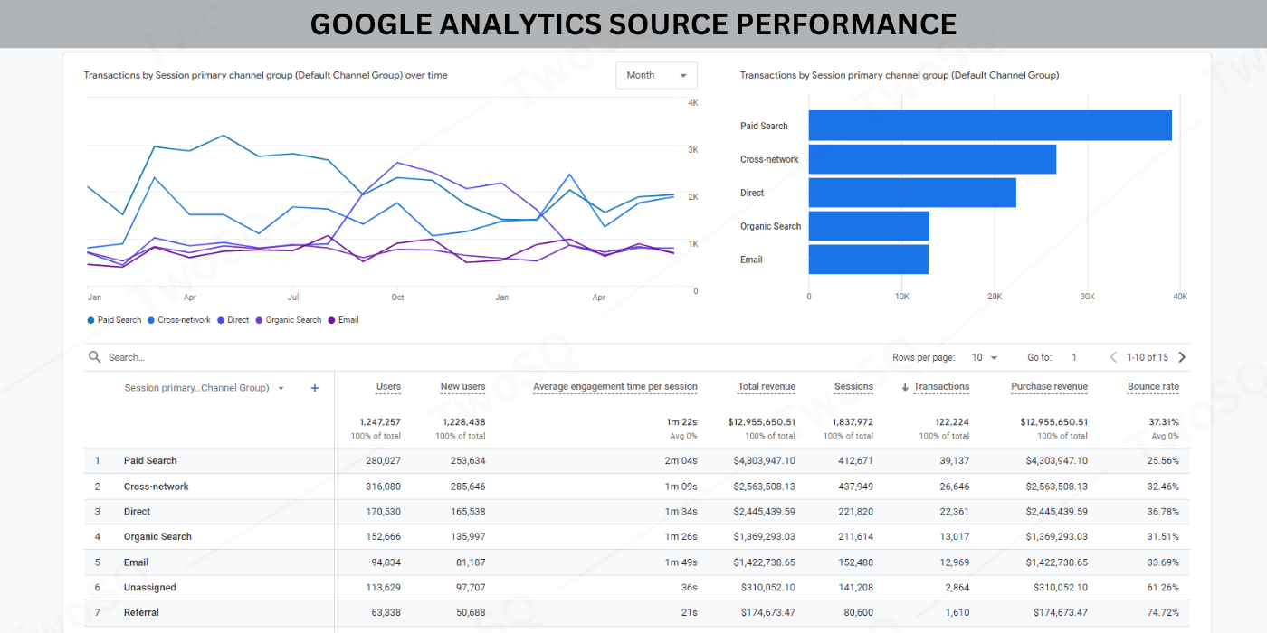Go to previous page of results

tap(1113, 357)
